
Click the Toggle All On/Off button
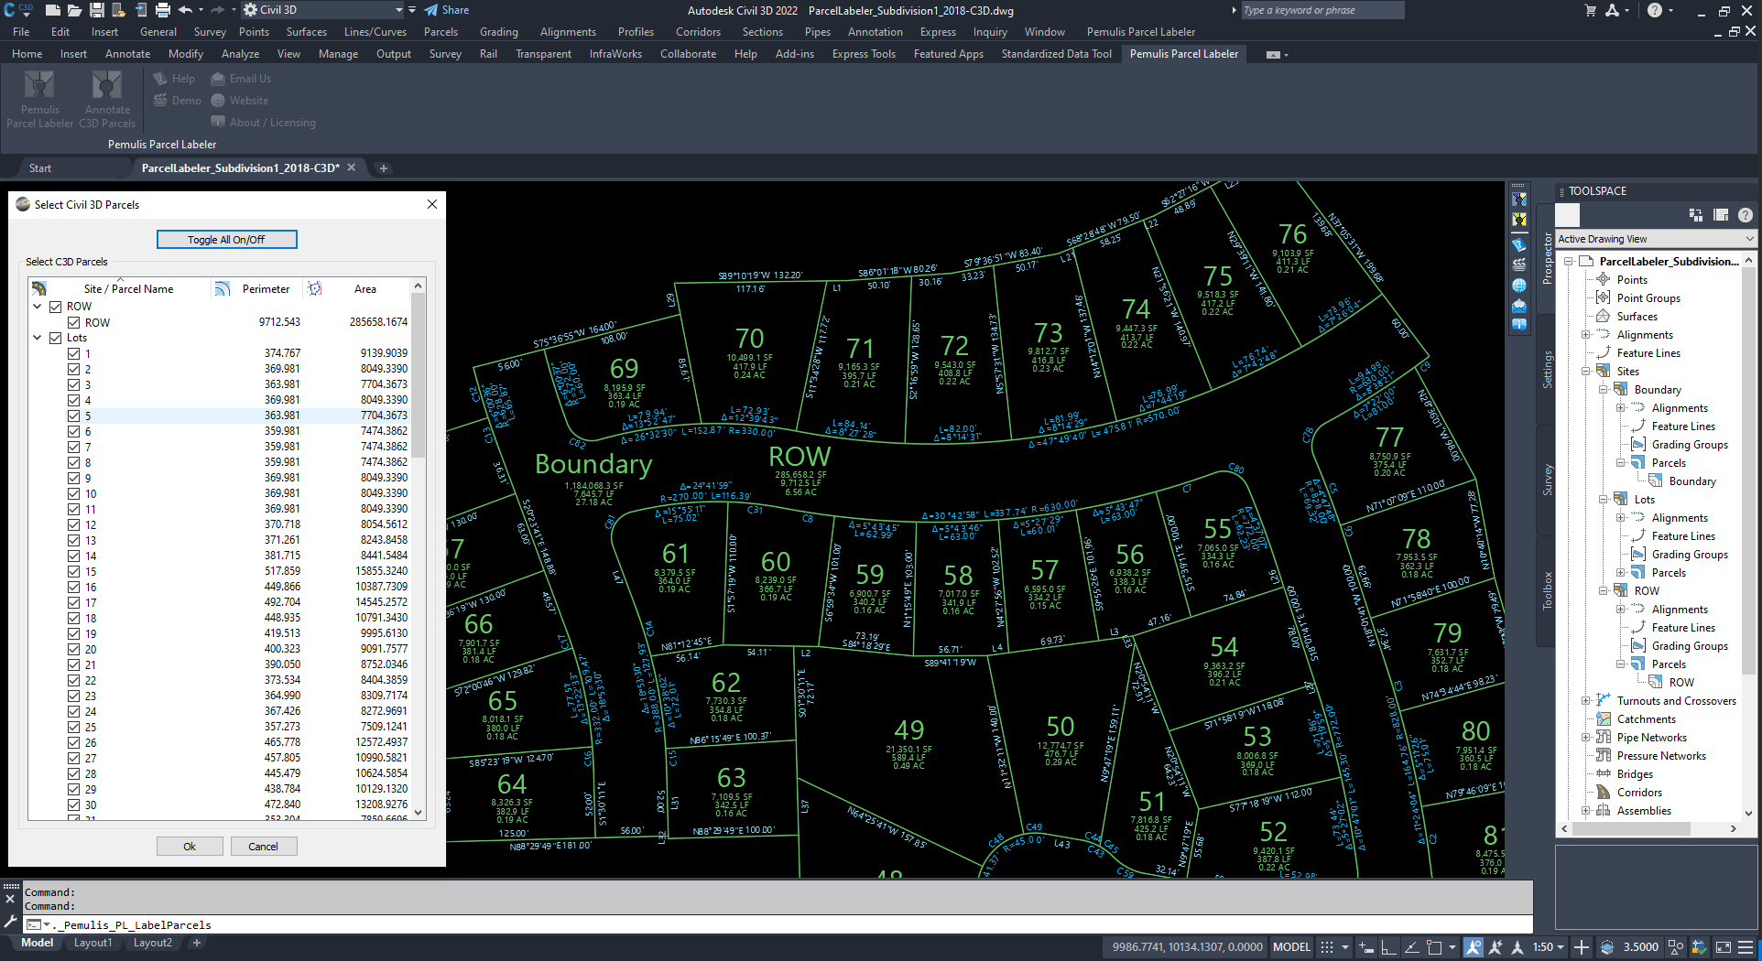click(x=226, y=240)
